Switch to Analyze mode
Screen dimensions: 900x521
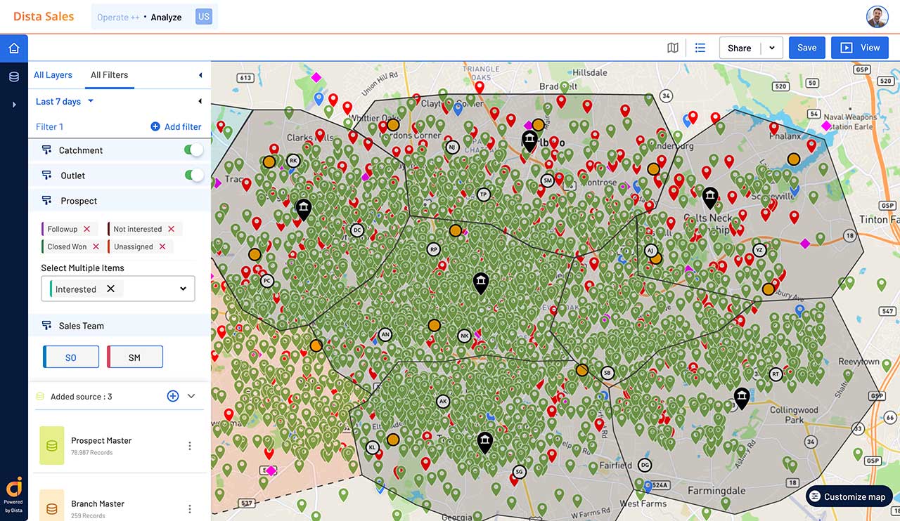[166, 17]
